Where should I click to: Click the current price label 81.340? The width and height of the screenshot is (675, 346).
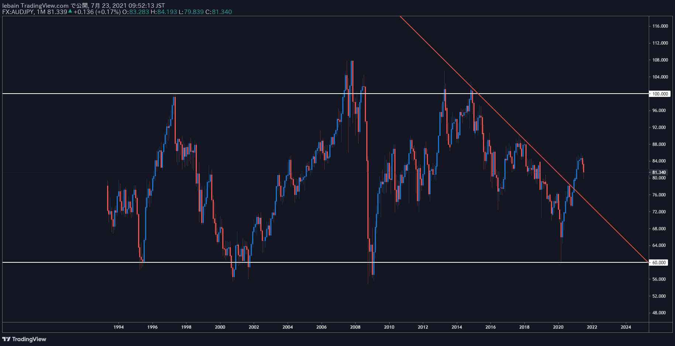pos(659,172)
